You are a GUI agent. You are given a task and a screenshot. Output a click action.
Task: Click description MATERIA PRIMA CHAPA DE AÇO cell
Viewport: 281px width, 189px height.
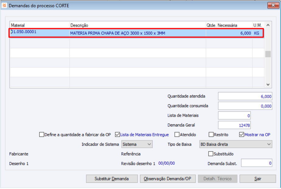[137, 33]
